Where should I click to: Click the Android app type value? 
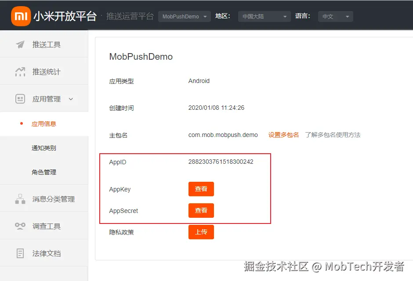199,81
